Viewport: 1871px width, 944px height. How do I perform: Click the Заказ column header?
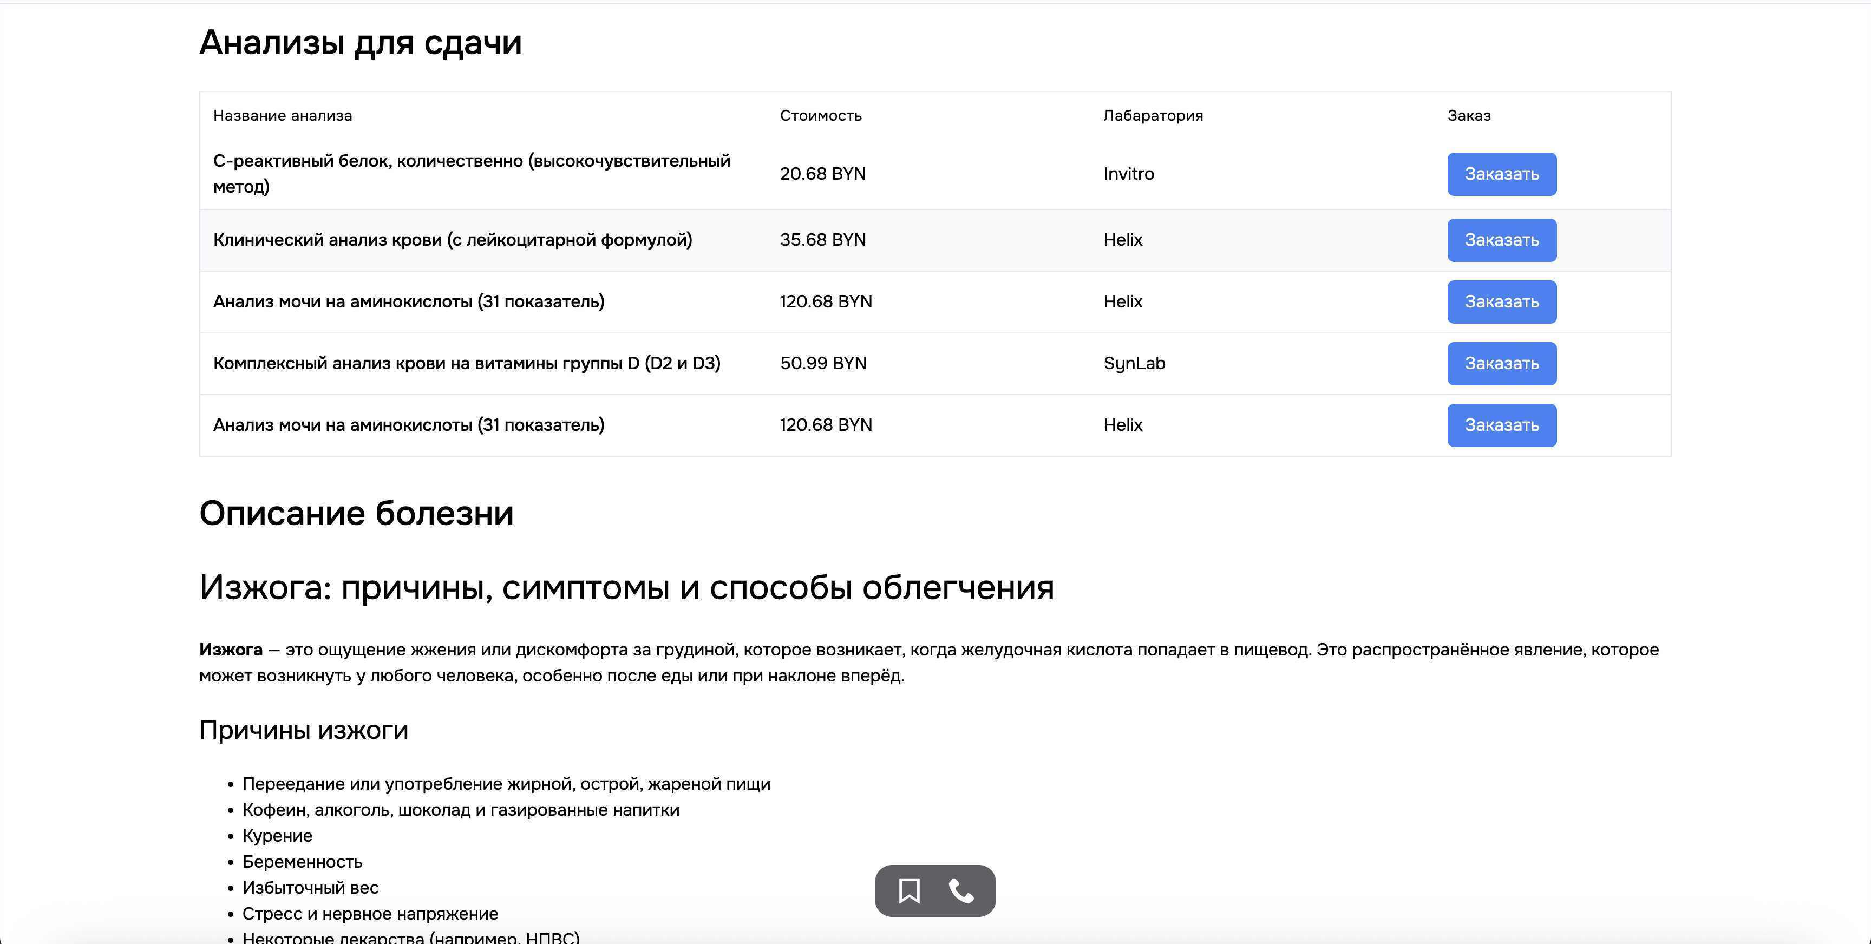(1468, 115)
